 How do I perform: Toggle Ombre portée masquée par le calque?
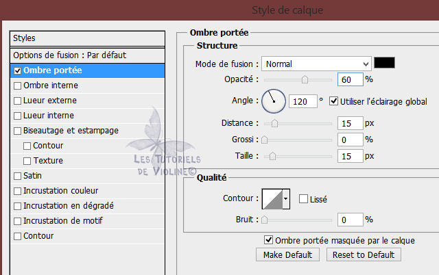pos(268,240)
